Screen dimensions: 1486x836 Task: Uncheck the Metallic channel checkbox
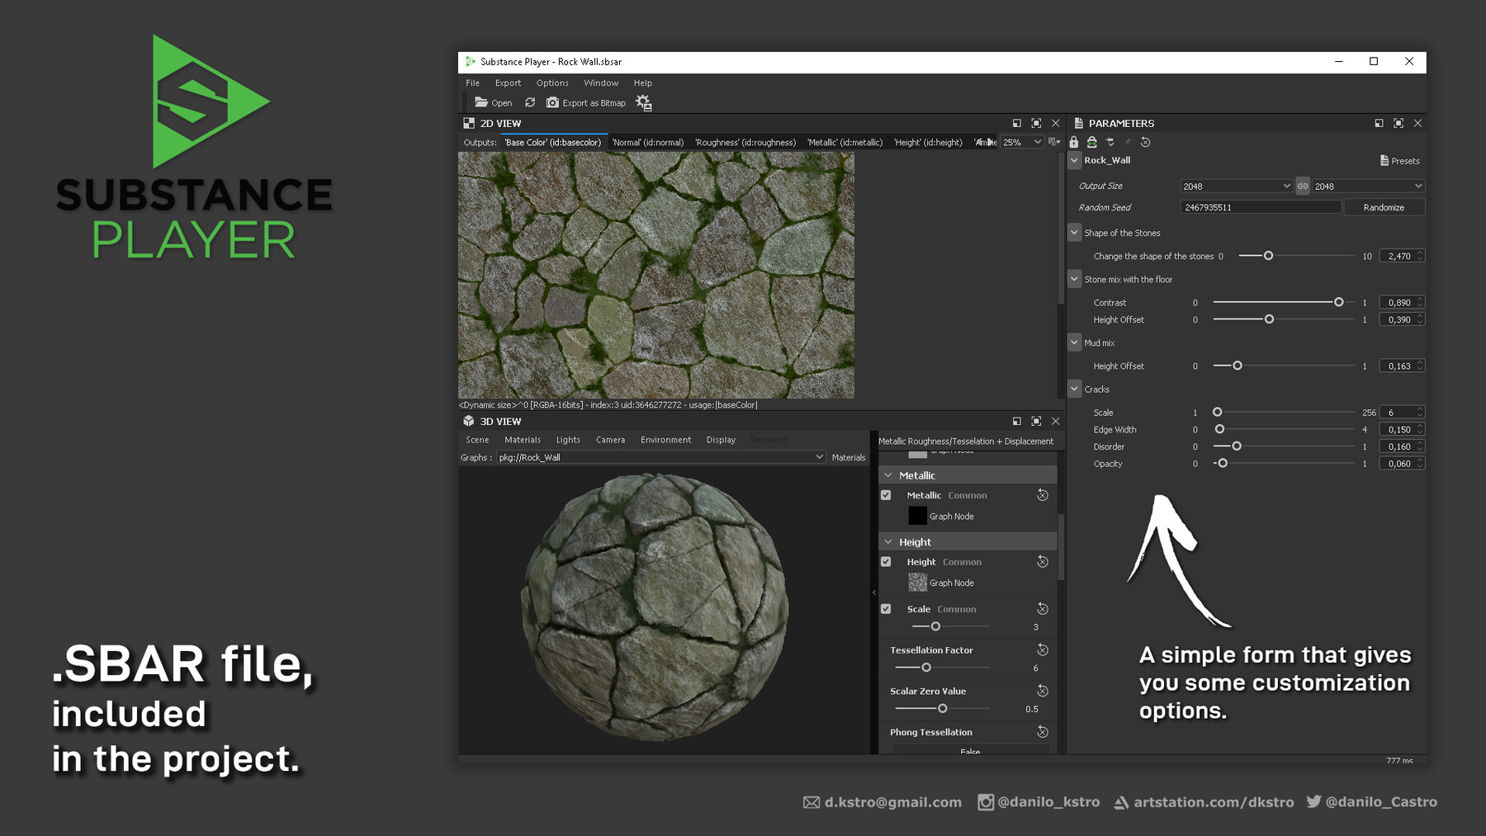[886, 494]
